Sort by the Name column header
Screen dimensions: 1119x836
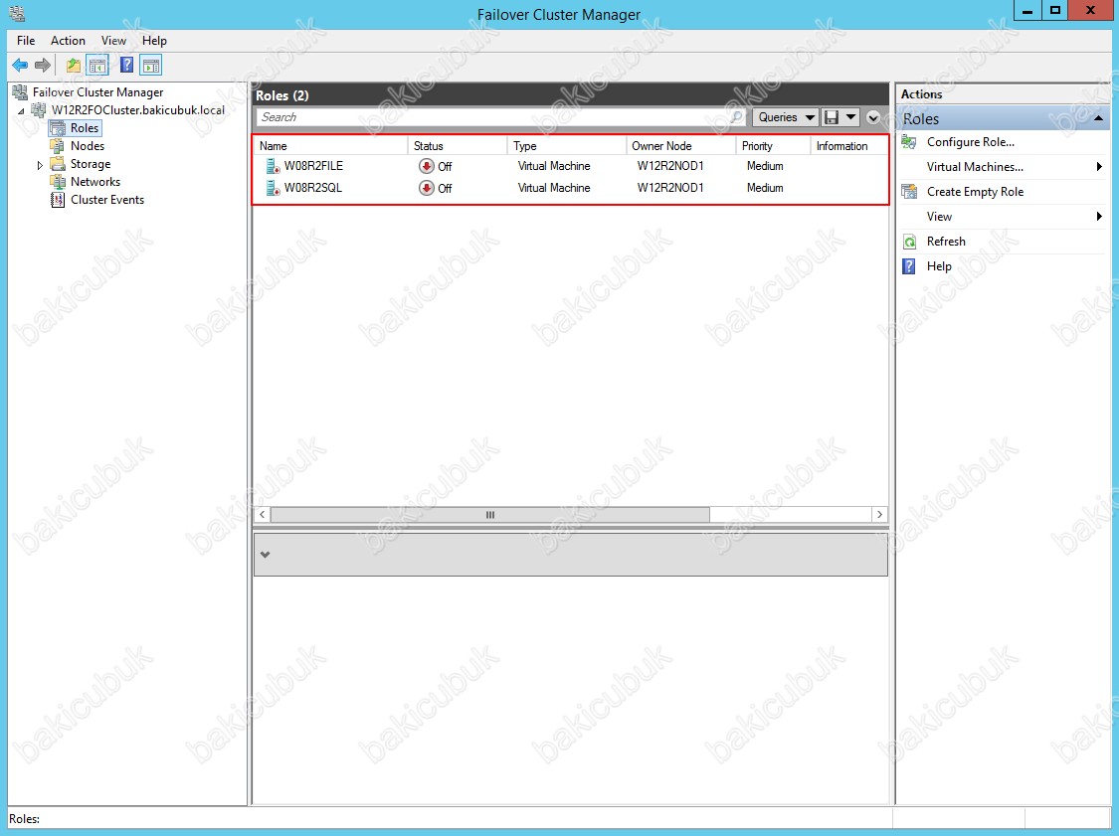[x=330, y=145]
